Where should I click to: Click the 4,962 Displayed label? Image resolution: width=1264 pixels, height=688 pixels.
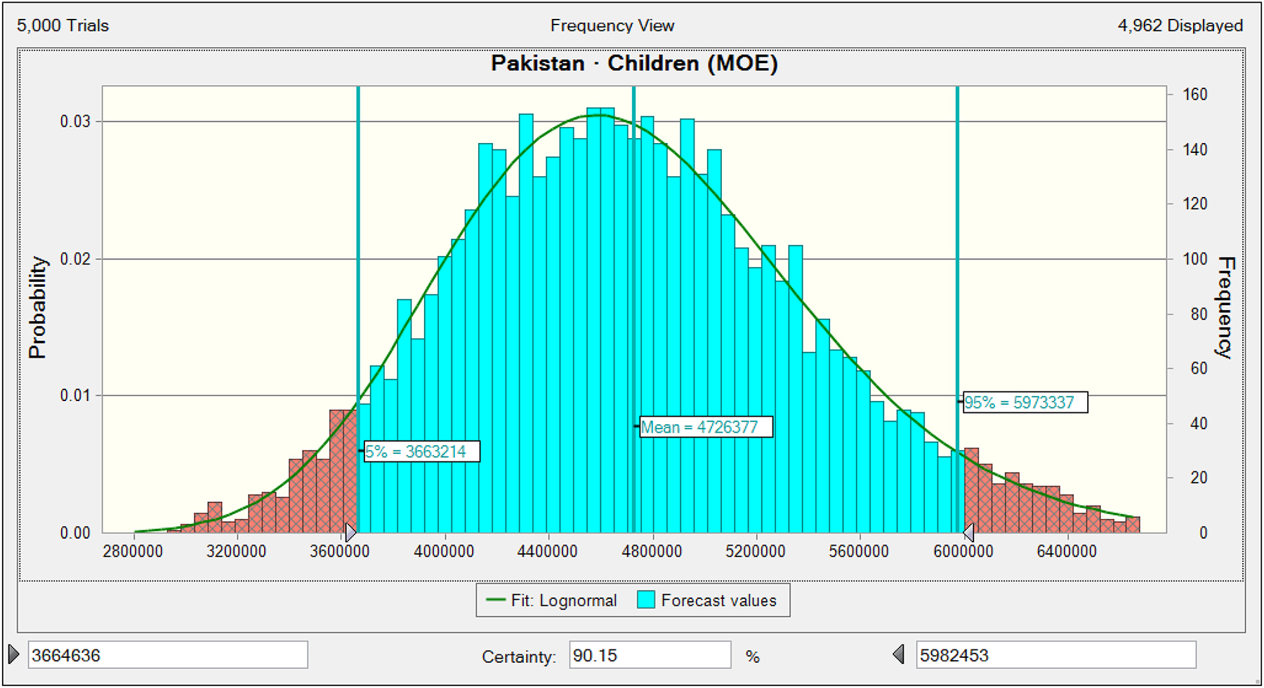coord(1180,26)
